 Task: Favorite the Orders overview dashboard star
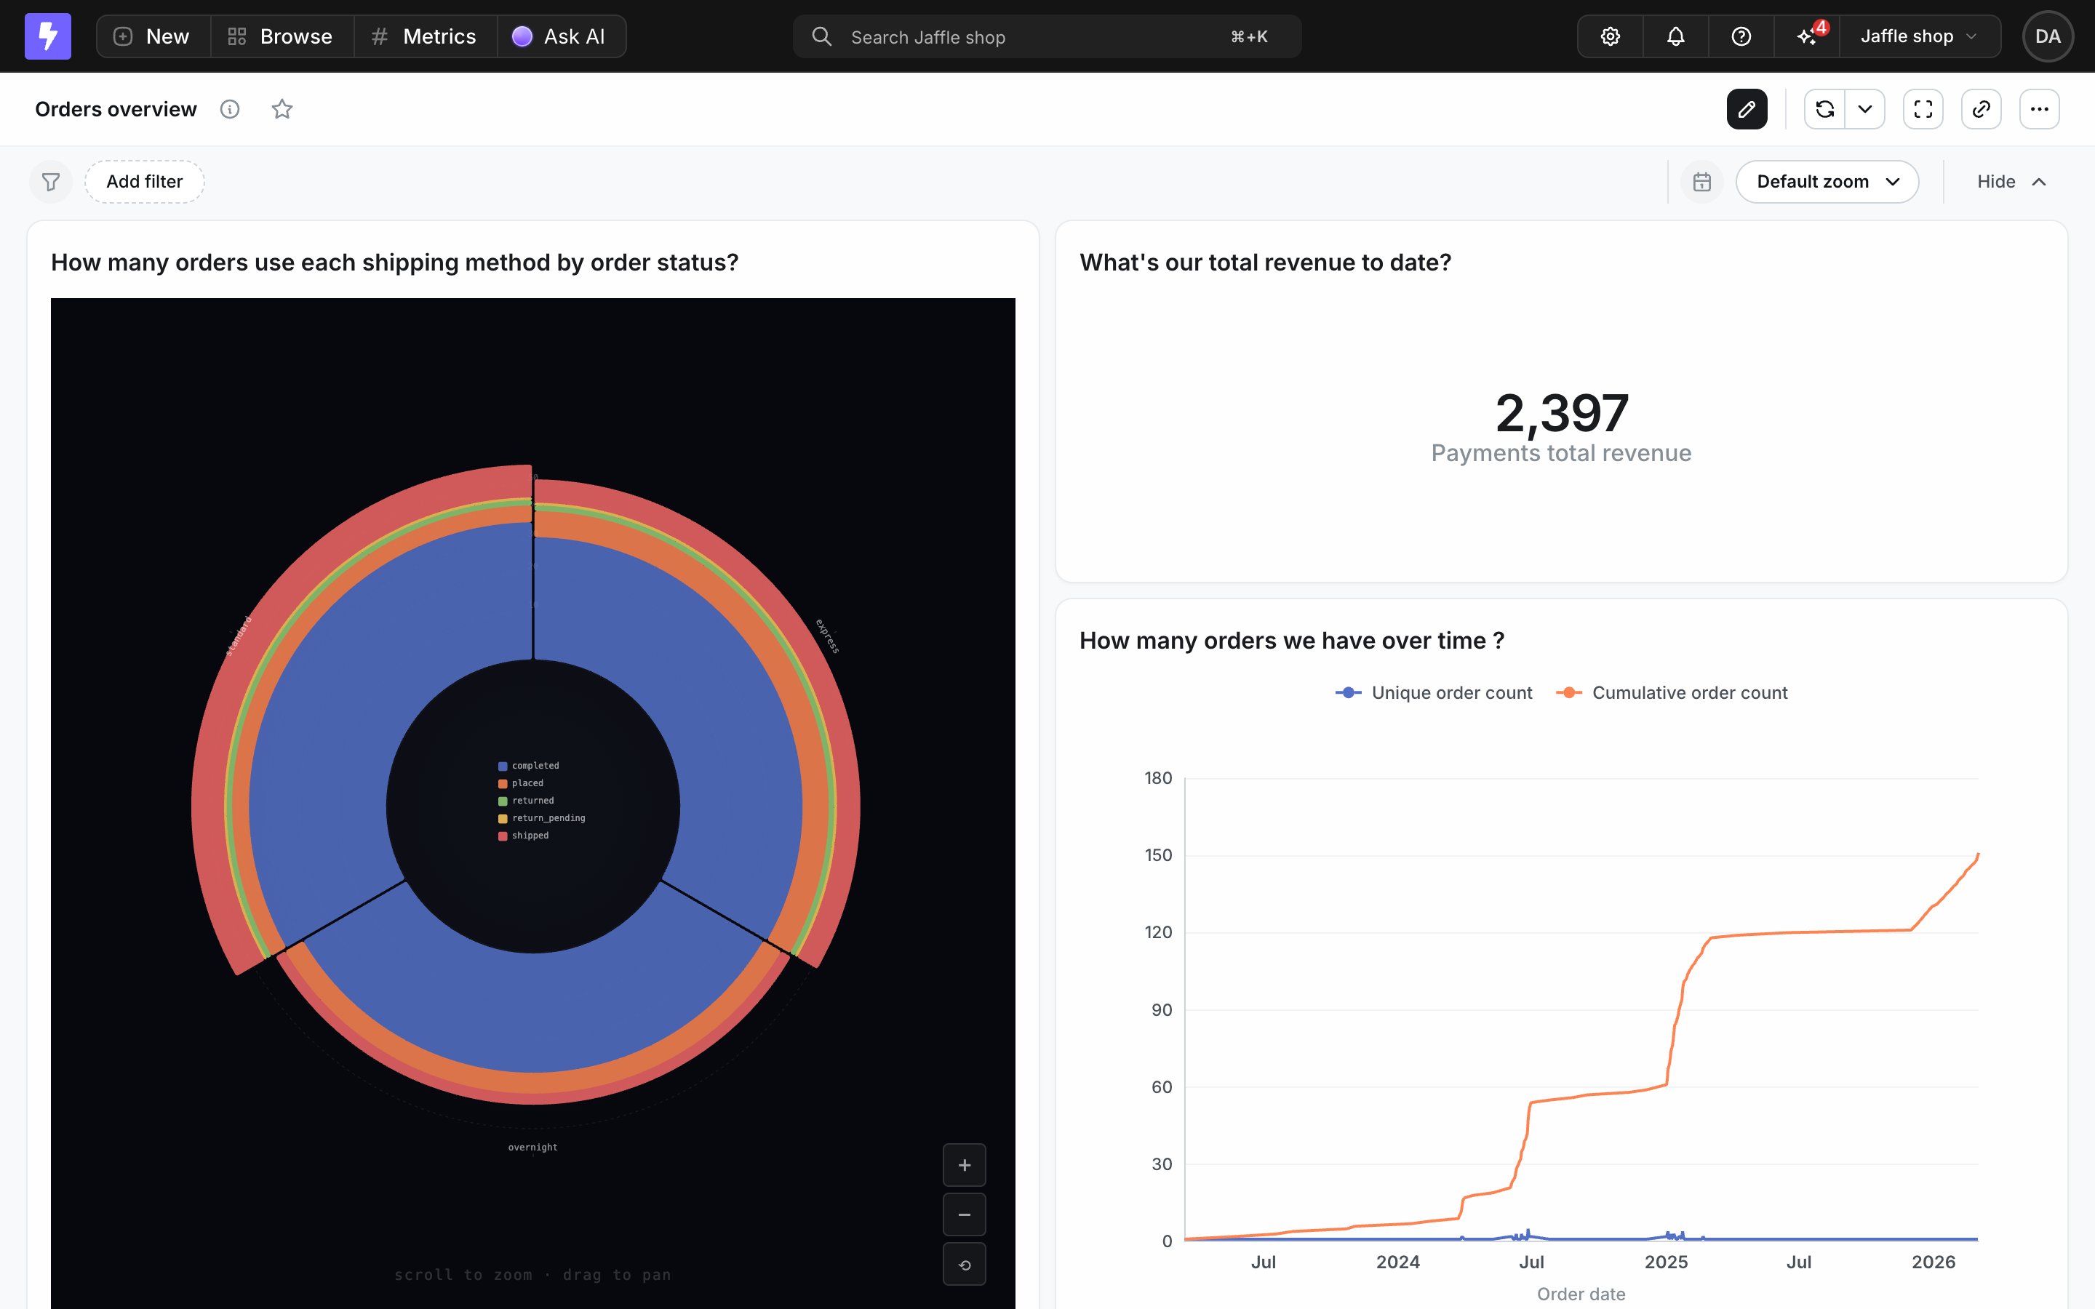tap(282, 109)
